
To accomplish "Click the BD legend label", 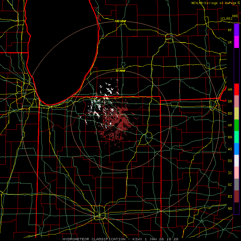I will pyautogui.click(x=230, y=114).
